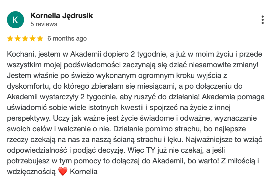Click the word "wdzięcznością" on the last line
This screenshot has height=181, width=276.
pyautogui.click(x=31, y=171)
